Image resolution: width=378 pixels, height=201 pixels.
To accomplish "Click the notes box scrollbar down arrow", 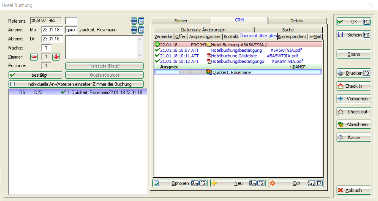I will coord(140,55).
